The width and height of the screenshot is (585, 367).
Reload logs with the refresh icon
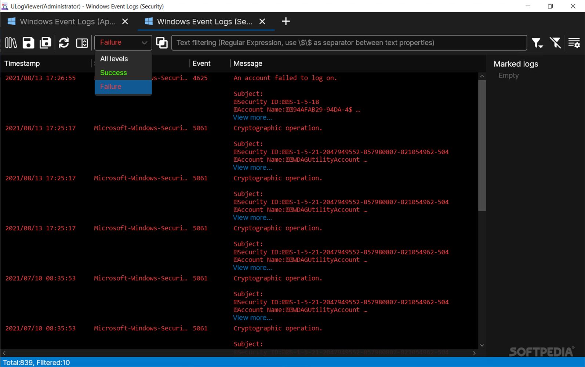tap(64, 43)
